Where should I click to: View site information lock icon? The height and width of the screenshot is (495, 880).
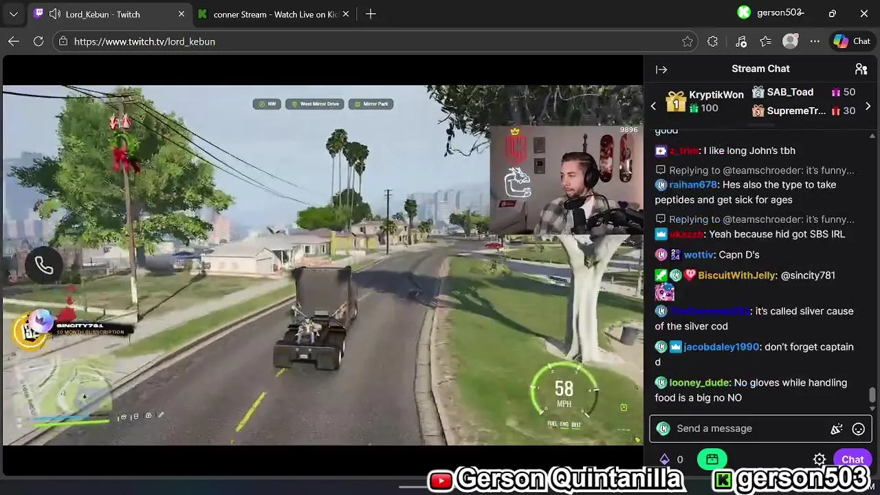point(63,41)
